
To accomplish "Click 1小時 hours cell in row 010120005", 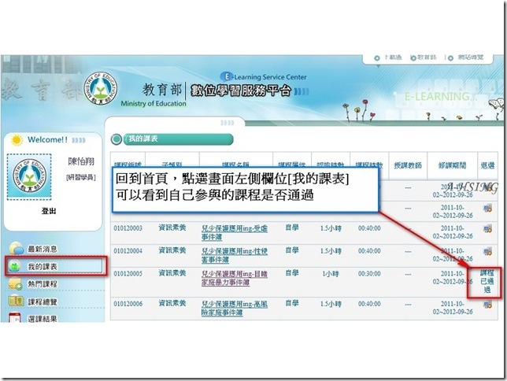I will pos(331,274).
